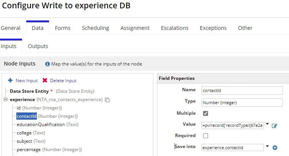Click the blue plus New Input icon

click(x=10, y=80)
